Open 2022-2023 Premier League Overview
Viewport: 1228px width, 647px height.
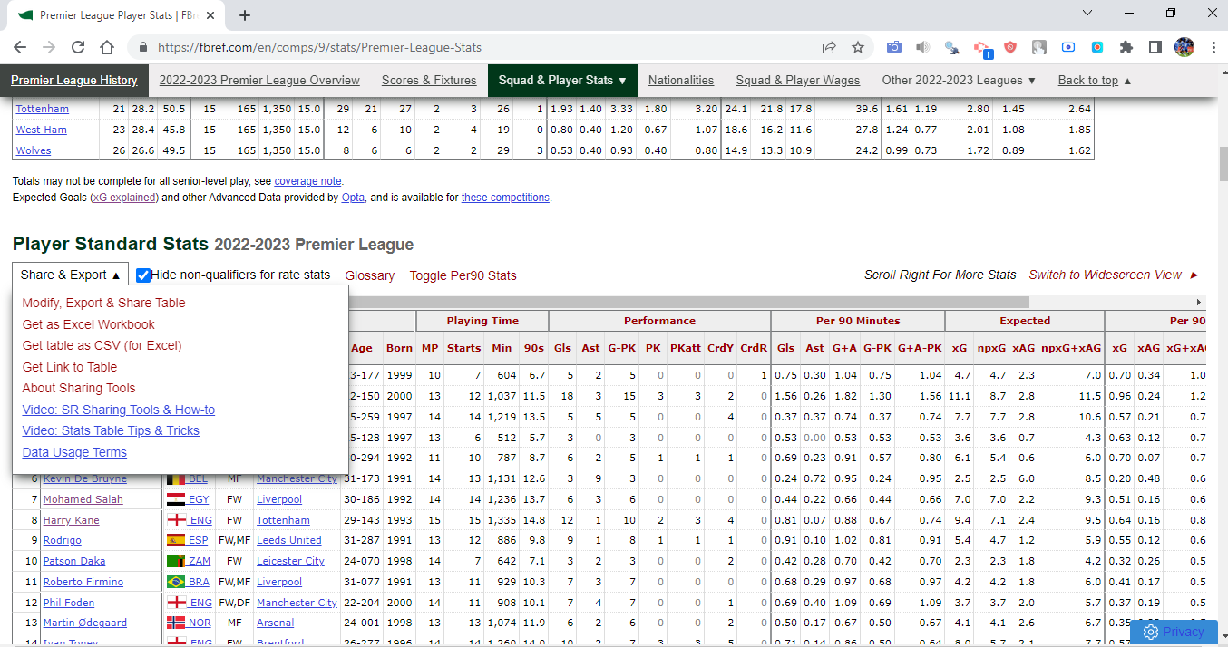click(x=259, y=80)
